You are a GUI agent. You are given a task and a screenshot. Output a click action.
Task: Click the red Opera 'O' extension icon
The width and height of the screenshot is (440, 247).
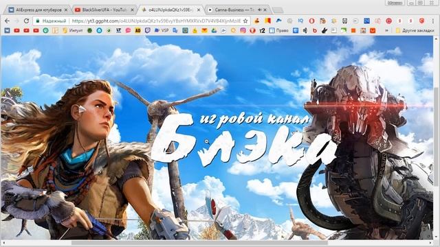point(311,21)
